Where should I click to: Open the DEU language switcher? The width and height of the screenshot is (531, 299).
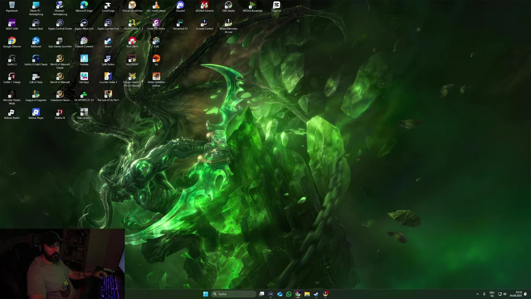tap(492, 294)
